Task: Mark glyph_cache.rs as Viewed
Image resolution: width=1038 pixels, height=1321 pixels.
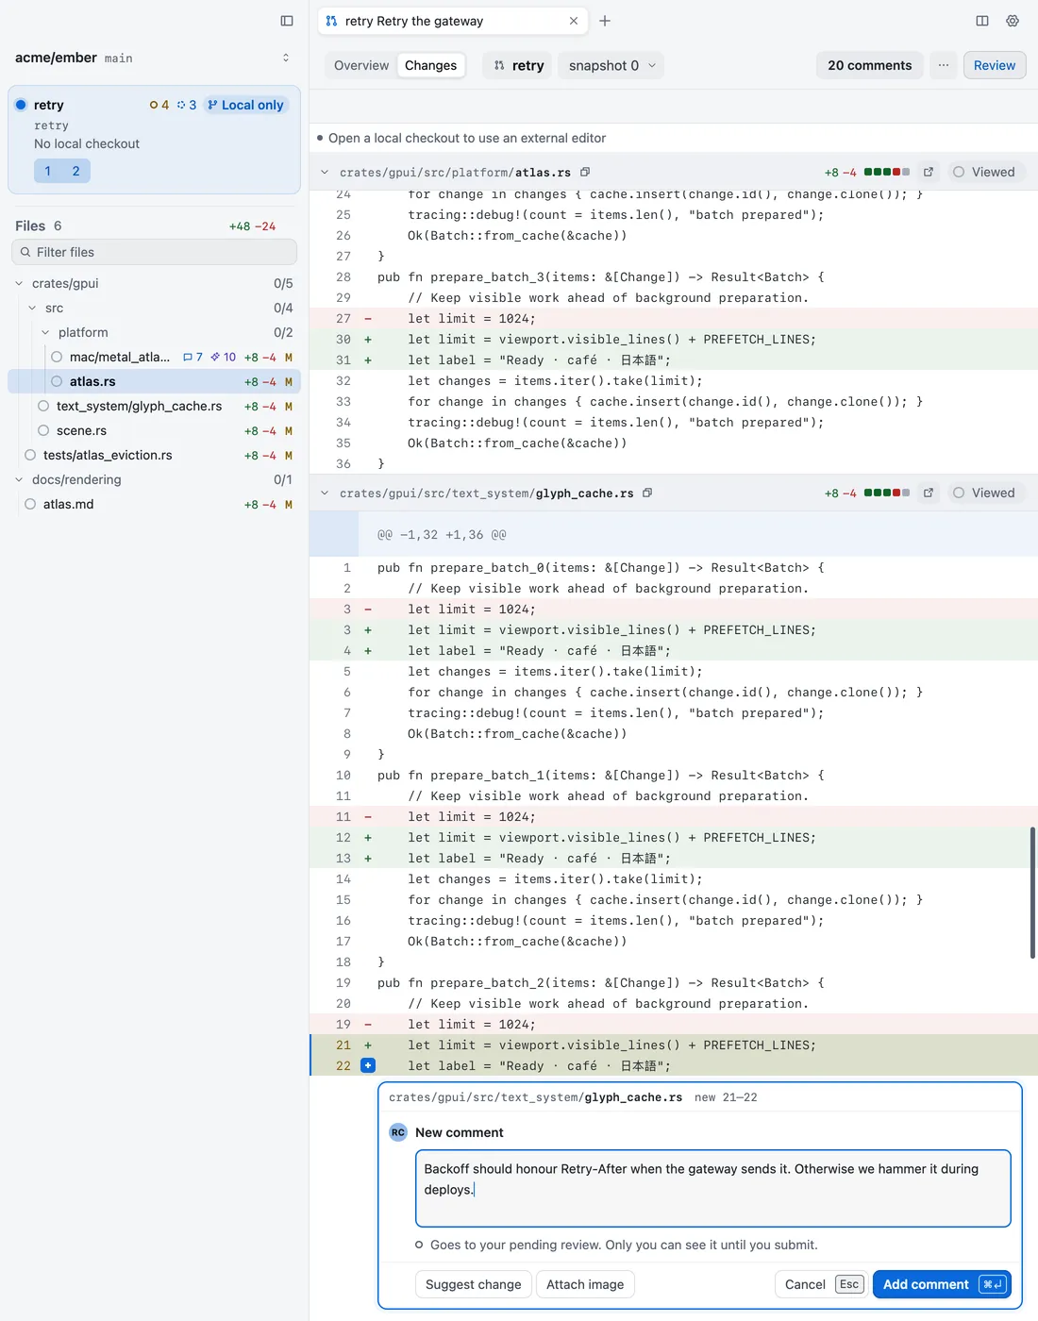Action: pyautogui.click(x=984, y=493)
